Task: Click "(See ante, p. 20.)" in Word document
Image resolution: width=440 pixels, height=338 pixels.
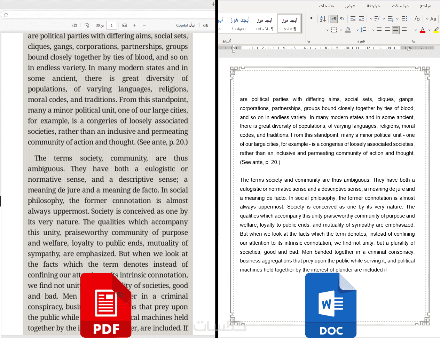Action: (x=260, y=162)
